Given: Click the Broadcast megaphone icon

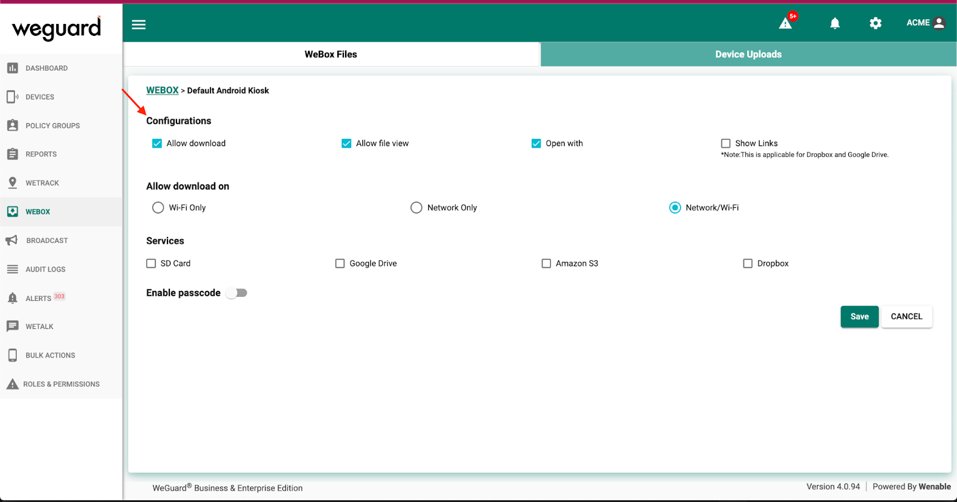Looking at the screenshot, I should 12,241.
